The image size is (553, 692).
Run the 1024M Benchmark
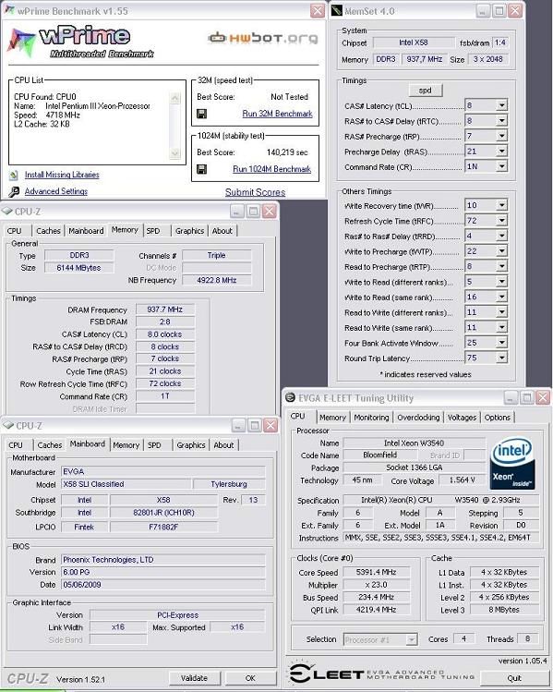pyautogui.click(x=272, y=169)
